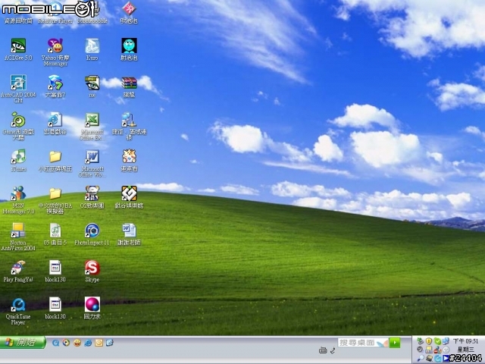Click the language bar keyboard icon
This screenshot has height=364, width=485.
click(x=323, y=350)
